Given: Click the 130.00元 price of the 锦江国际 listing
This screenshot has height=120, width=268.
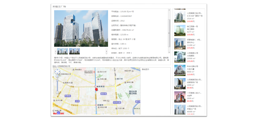Looking at the screenshot, I should point(191,34).
